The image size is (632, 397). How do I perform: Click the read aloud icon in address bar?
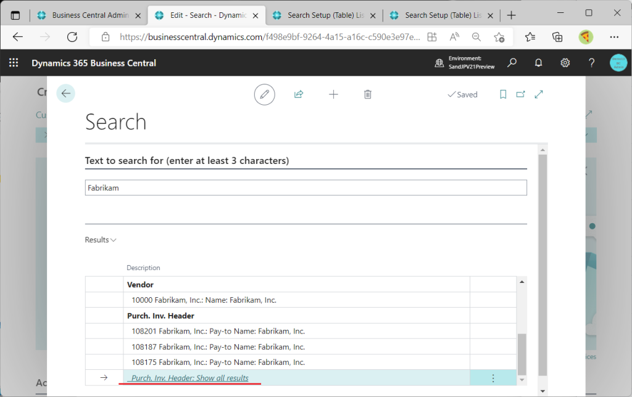click(x=454, y=37)
